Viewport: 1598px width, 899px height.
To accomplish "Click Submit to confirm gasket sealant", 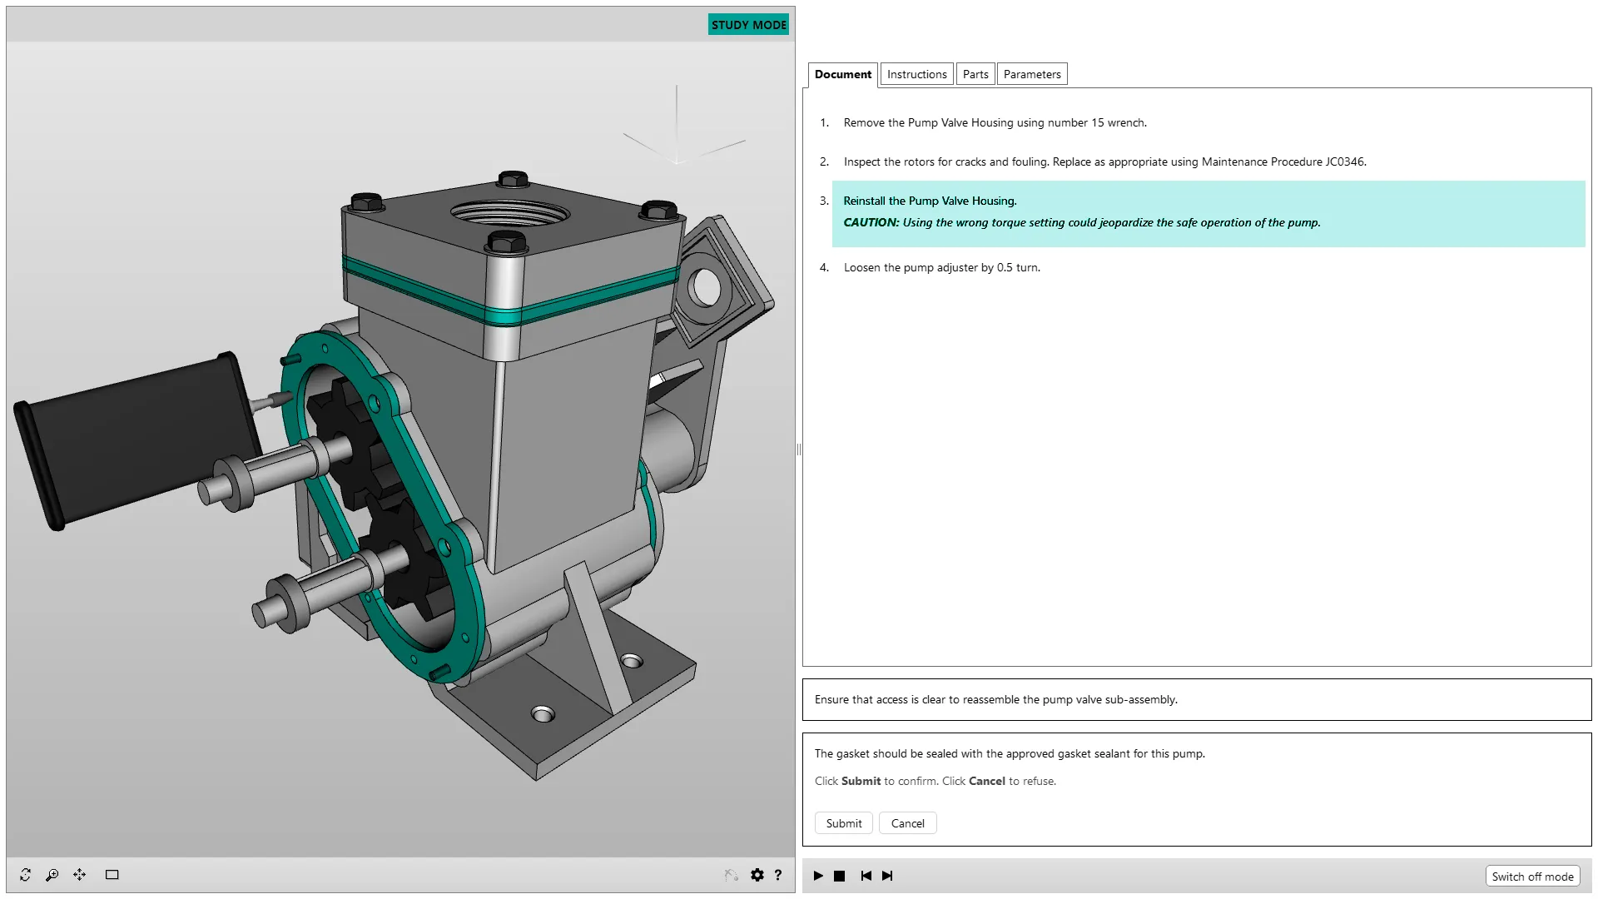I will (844, 823).
